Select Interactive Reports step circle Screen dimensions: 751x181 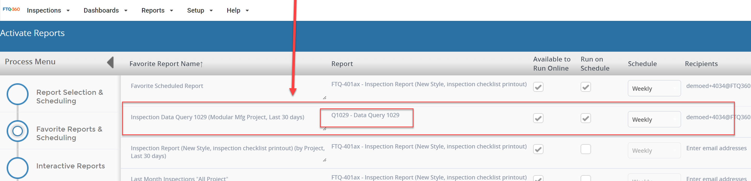pos(17,168)
